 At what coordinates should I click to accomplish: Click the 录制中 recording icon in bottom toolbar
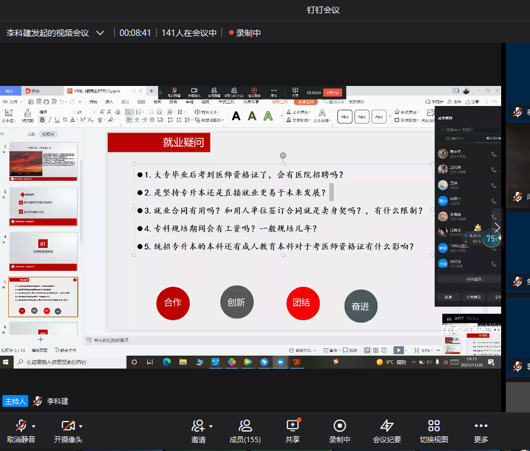point(339,426)
